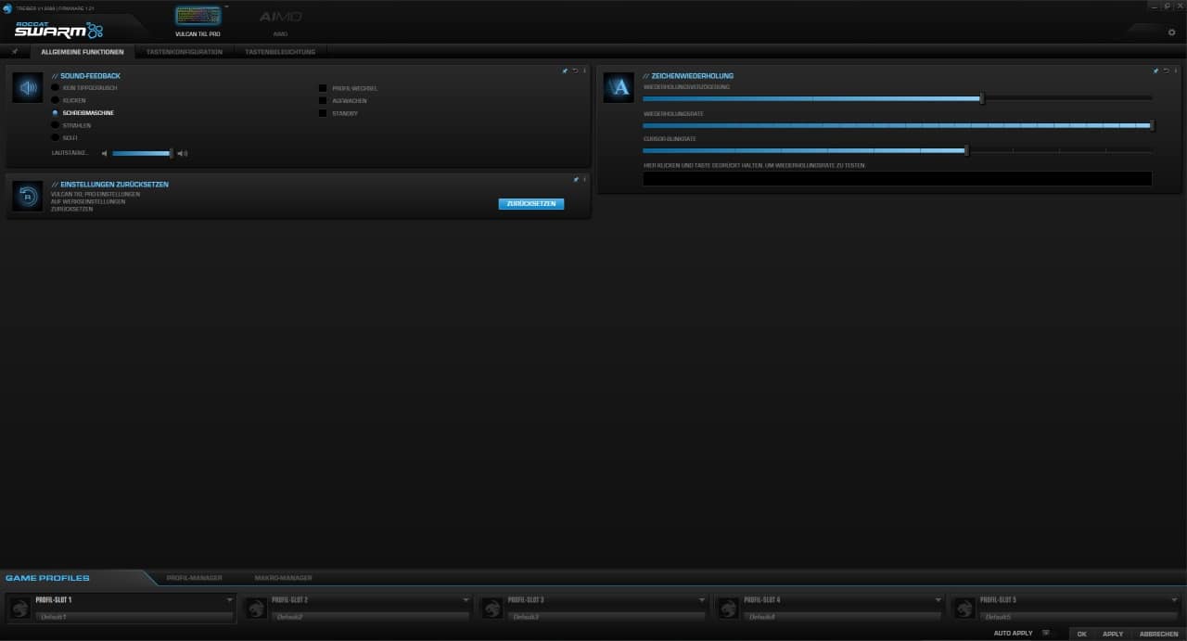Click the AIMO device logo

(280, 18)
